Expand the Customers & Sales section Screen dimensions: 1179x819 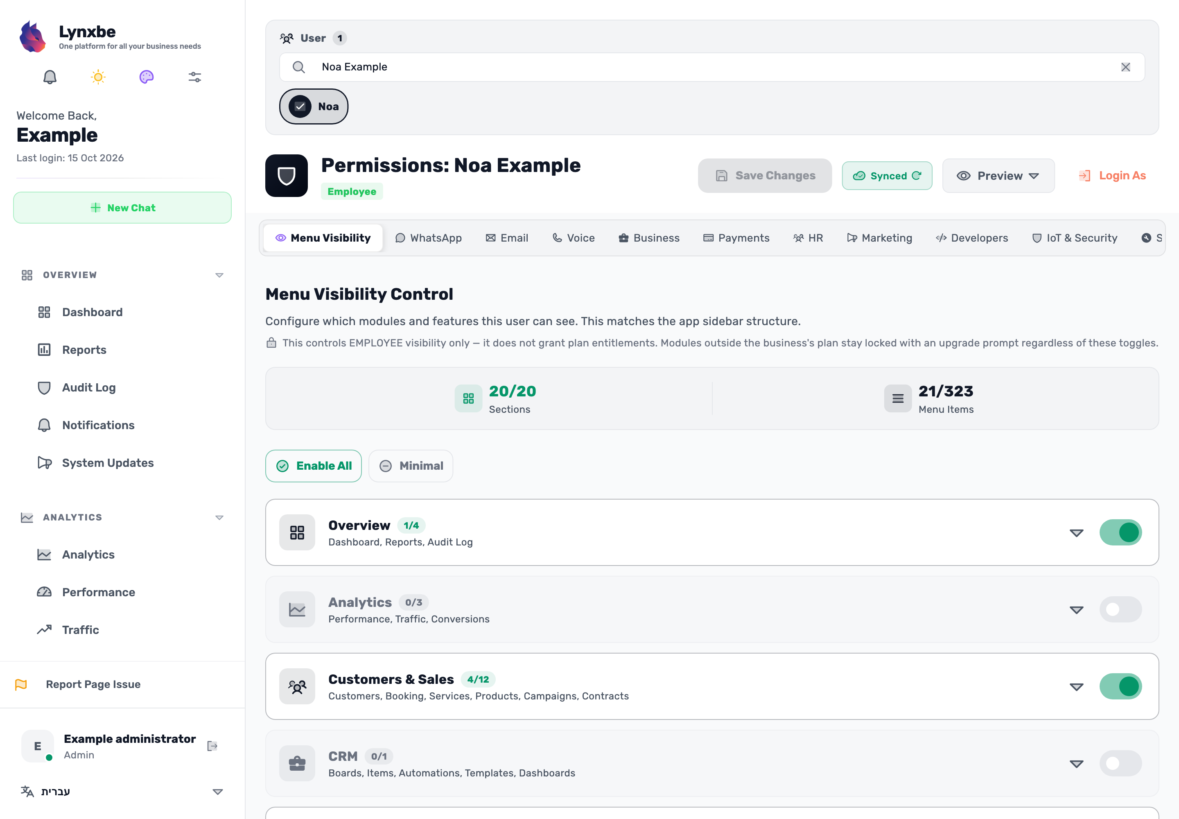click(1076, 687)
